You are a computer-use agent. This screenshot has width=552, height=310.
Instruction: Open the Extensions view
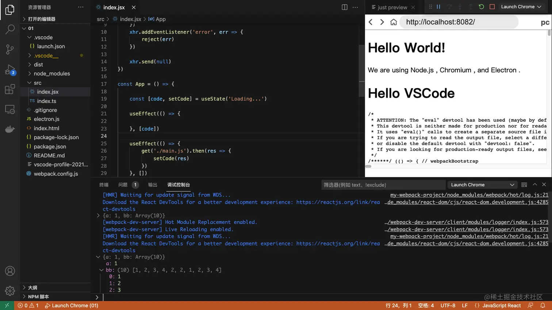click(10, 89)
